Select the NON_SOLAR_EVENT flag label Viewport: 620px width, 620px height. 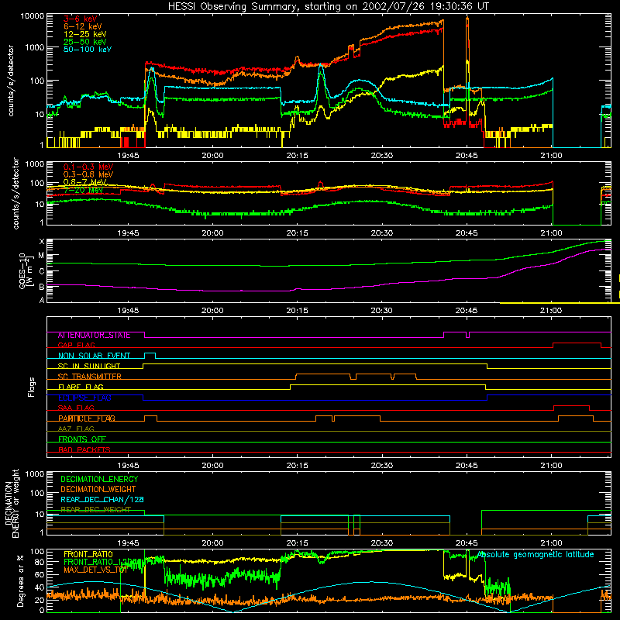(94, 356)
